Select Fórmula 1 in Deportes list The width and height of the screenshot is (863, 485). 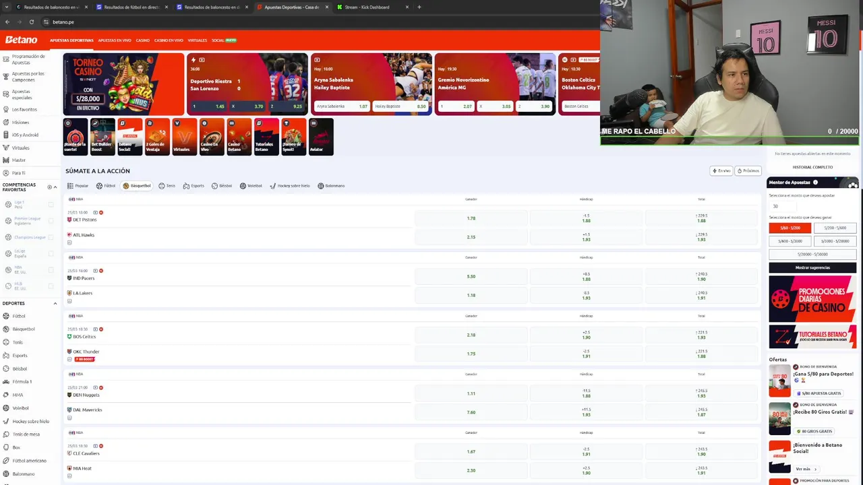[22, 382]
